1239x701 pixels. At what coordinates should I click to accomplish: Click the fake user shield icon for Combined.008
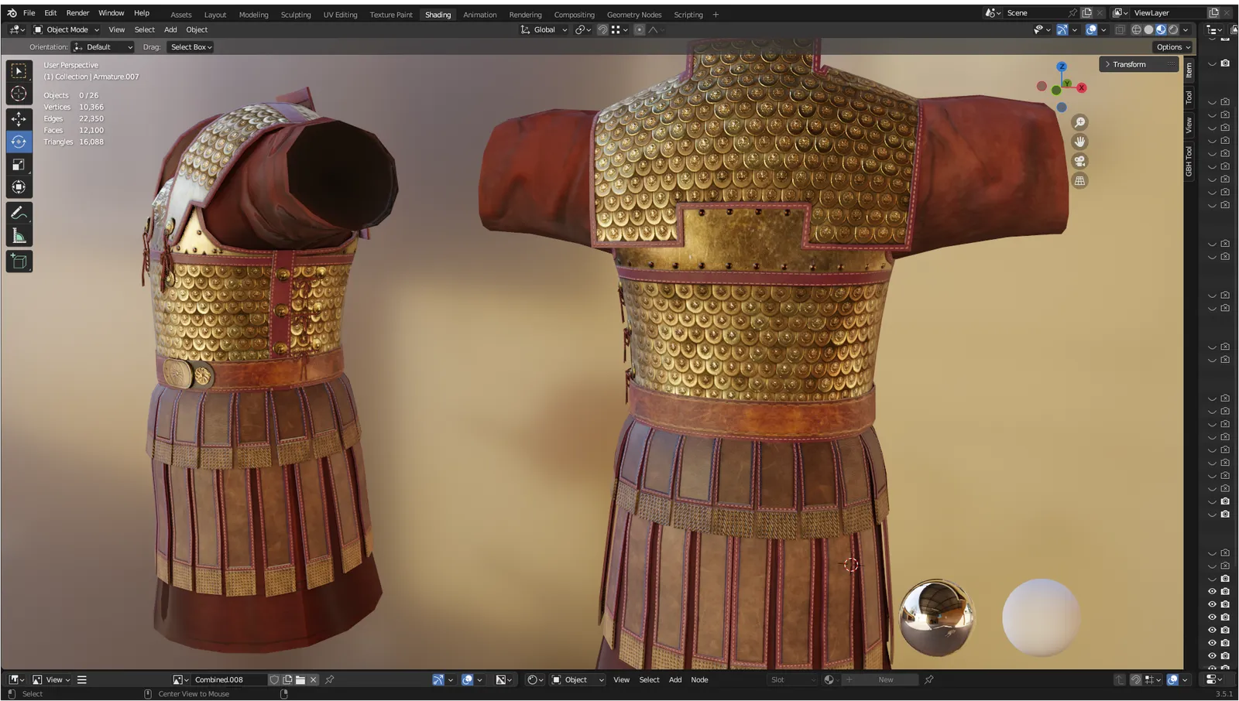(274, 679)
